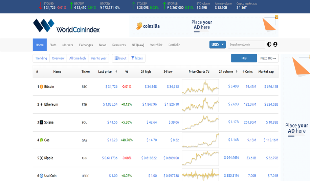The height and width of the screenshot is (181, 310).
Task: Go to Next 100 coins
Action: tap(268, 58)
